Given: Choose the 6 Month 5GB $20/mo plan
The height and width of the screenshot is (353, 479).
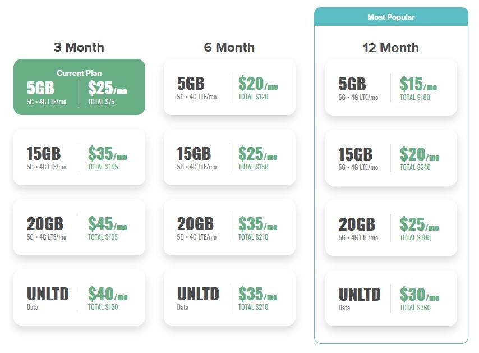Looking at the screenshot, I should (x=229, y=87).
